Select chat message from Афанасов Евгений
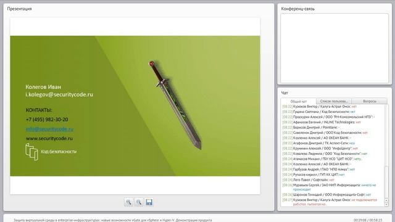395x222 pixels. (x=322, y=122)
